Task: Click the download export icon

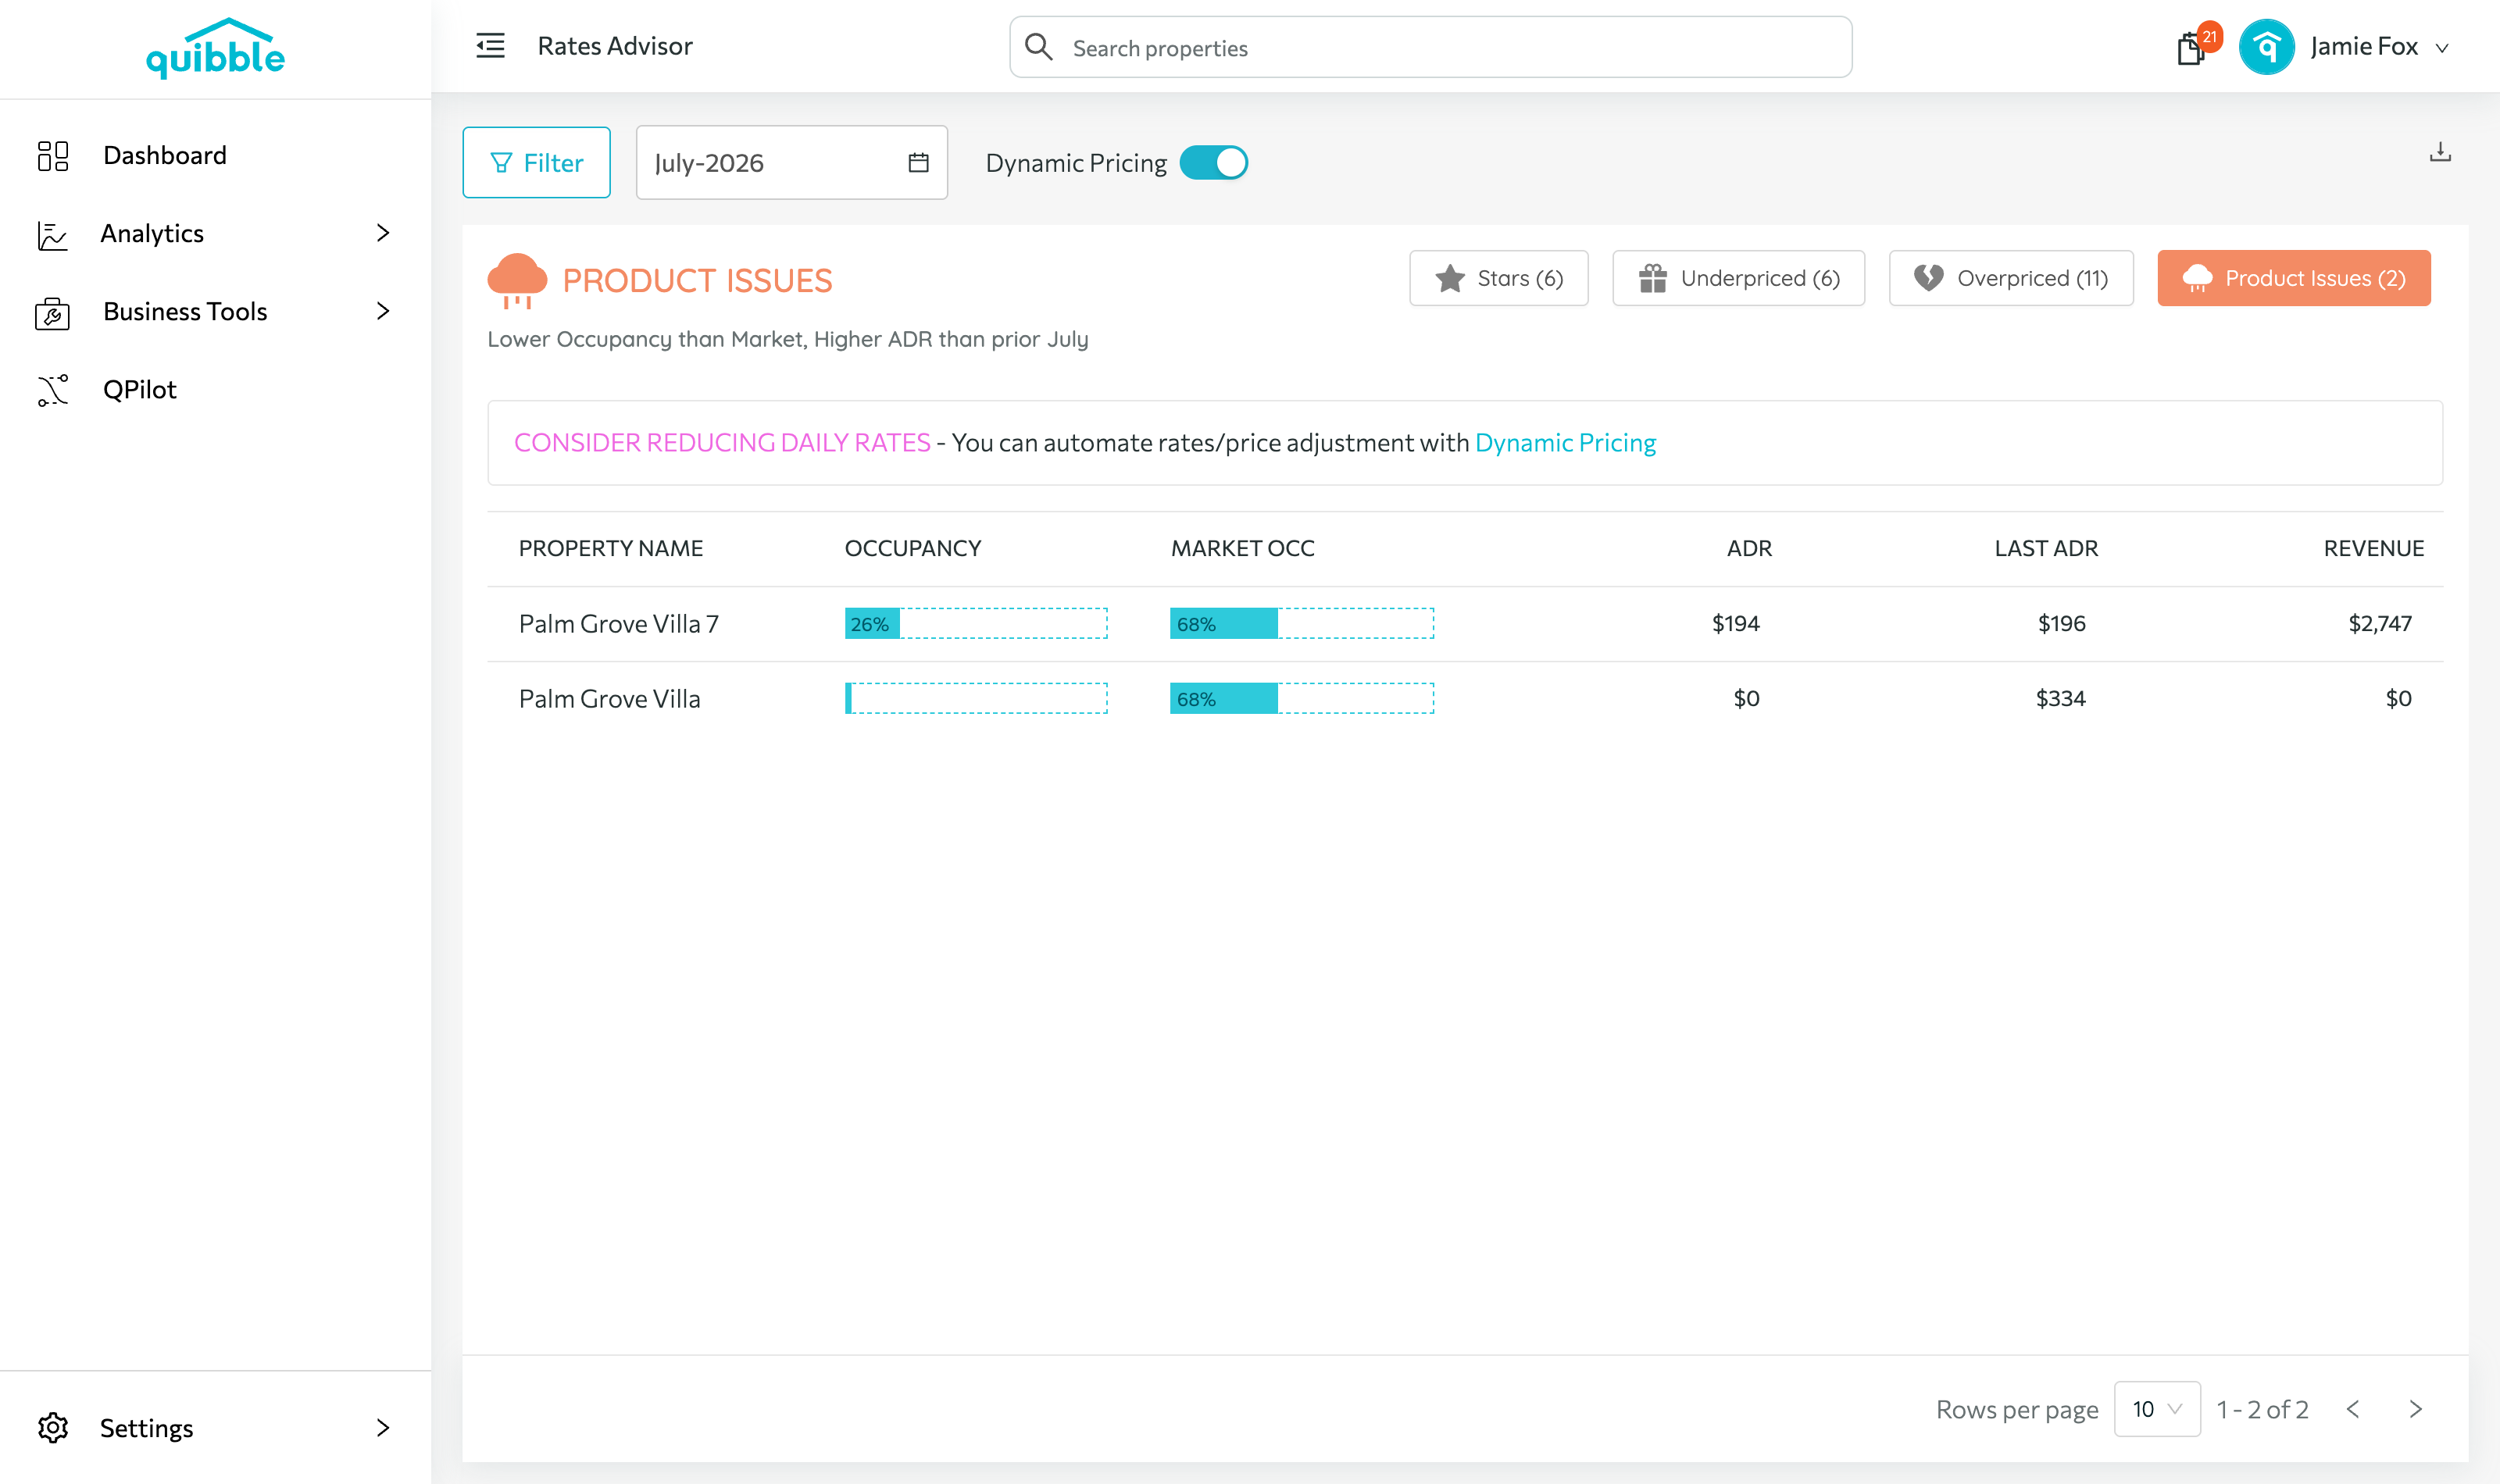Action: click(x=2440, y=152)
